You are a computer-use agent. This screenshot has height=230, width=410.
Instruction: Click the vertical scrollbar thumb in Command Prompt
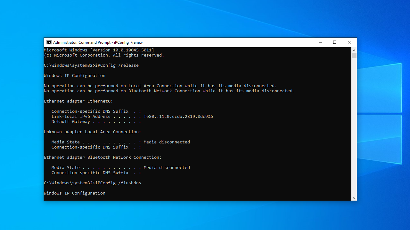[354, 55]
